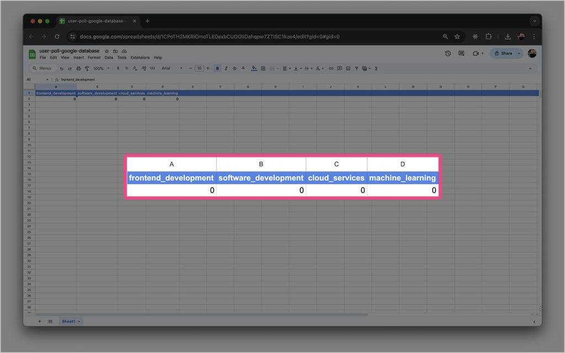The image size is (565, 353).
Task: Open a new browser tab
Action: point(147,22)
